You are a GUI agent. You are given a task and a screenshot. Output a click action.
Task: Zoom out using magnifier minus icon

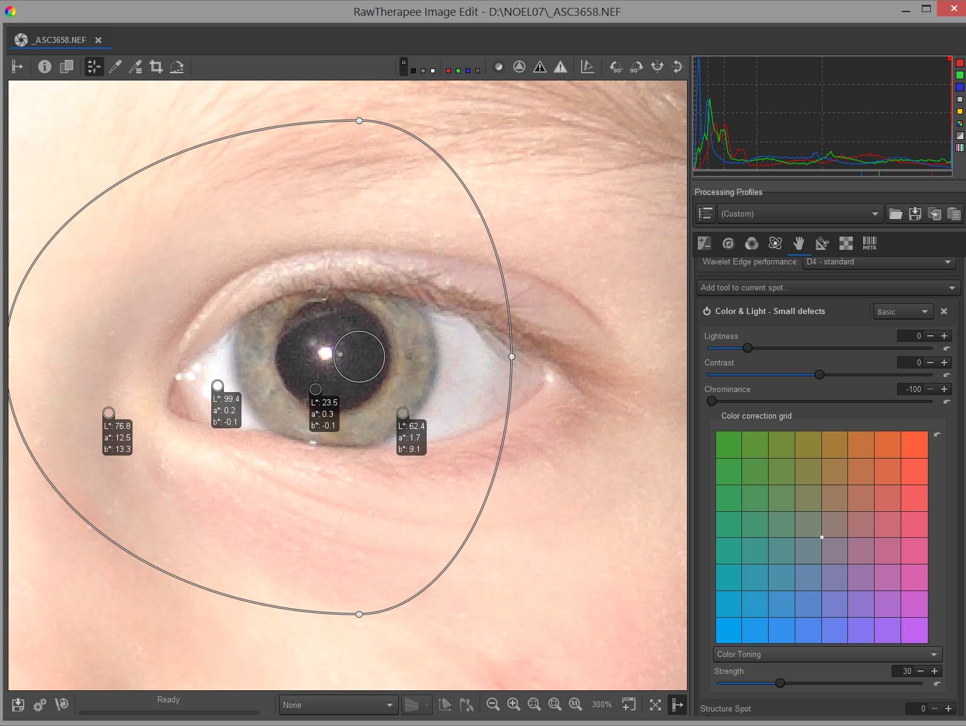pyautogui.click(x=493, y=704)
